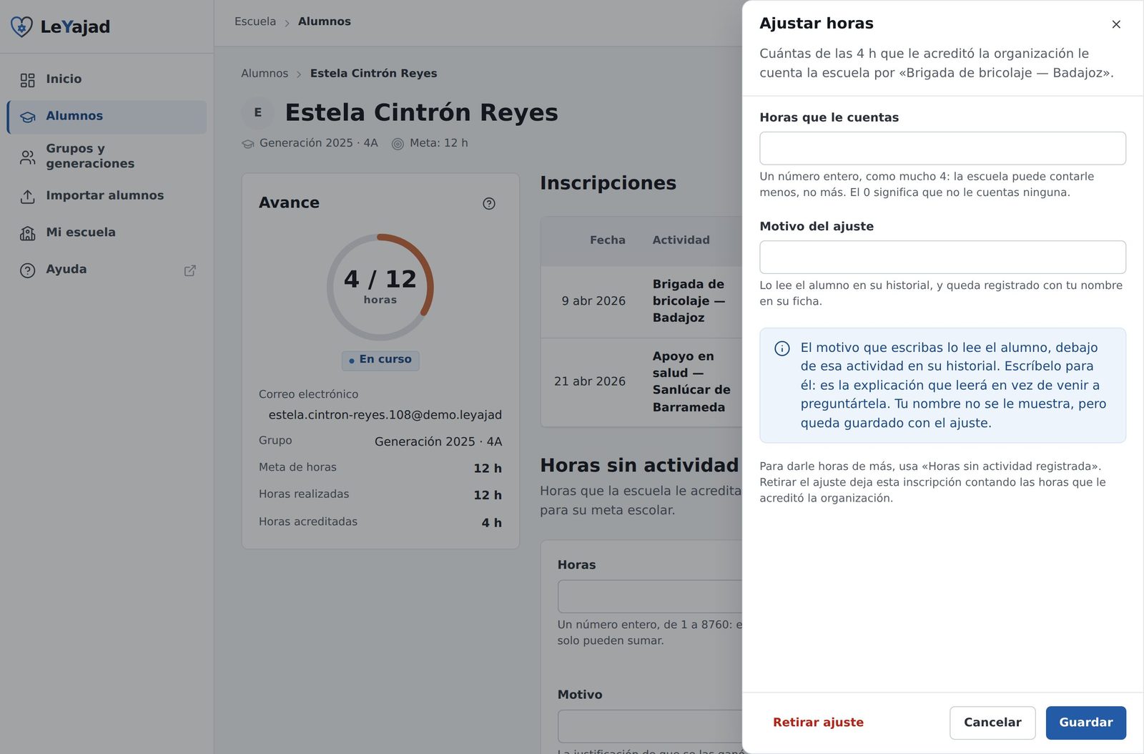Screen dimensions: 1144x754
Task: Click the LeYajad heart logo
Action: coord(21,26)
